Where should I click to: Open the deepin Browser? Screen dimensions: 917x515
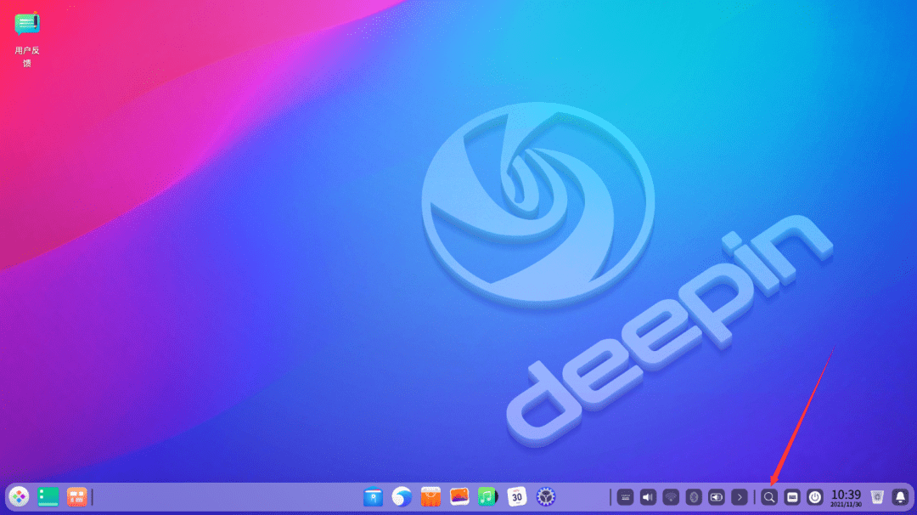click(x=400, y=497)
